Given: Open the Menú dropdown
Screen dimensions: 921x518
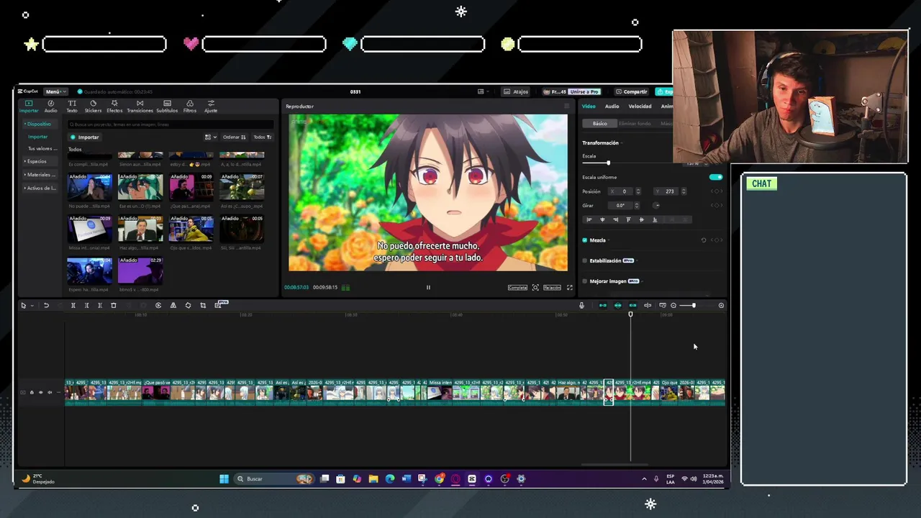Looking at the screenshot, I should point(55,91).
